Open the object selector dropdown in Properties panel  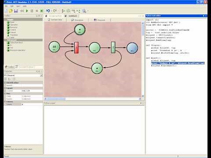click(x=41, y=75)
